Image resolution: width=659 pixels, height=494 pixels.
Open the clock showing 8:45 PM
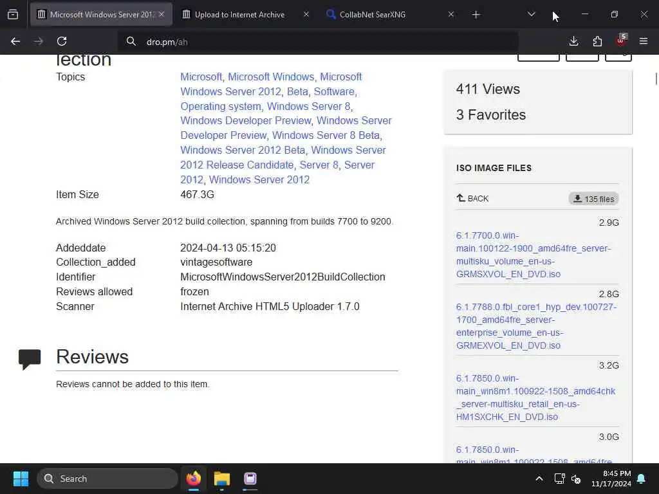click(x=611, y=479)
